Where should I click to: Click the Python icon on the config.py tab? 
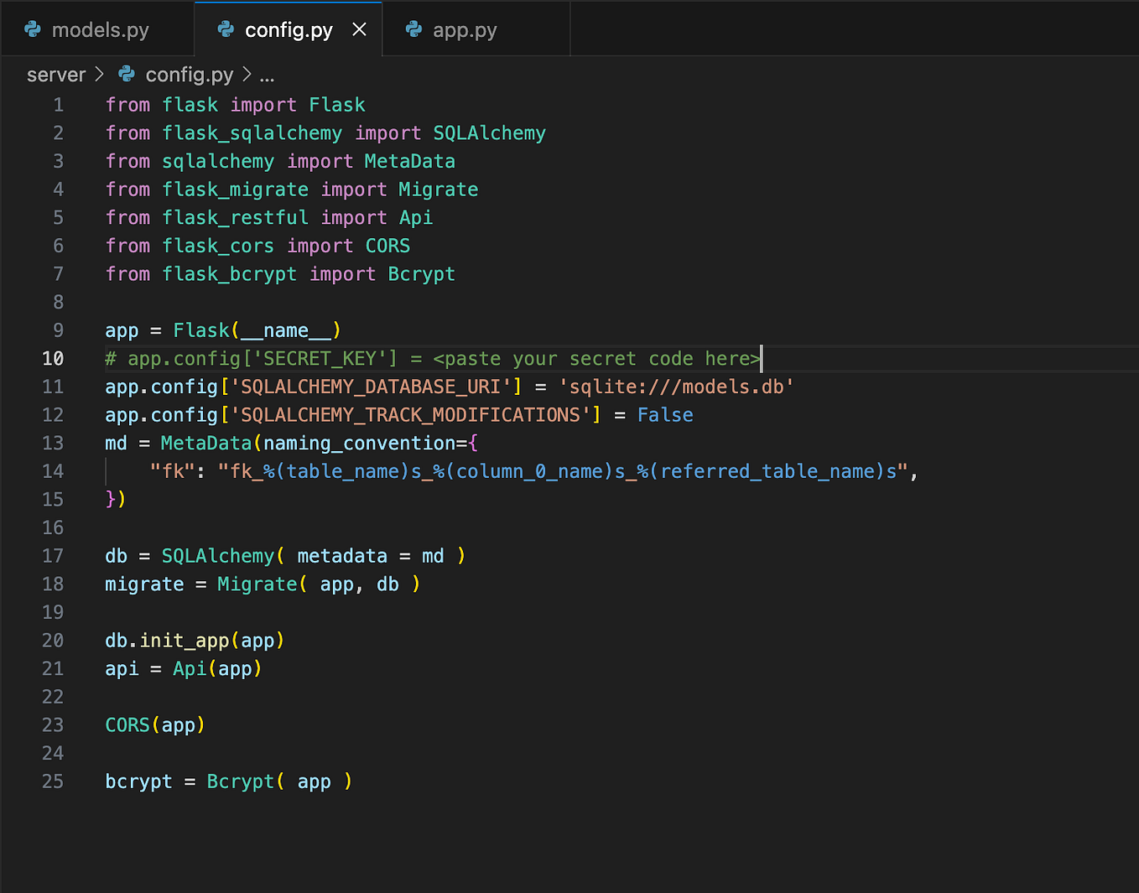pos(225,29)
